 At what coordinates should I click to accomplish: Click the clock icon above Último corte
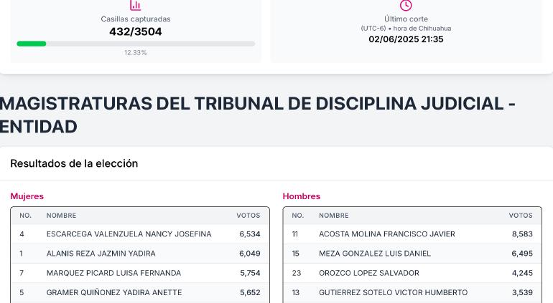point(406,5)
